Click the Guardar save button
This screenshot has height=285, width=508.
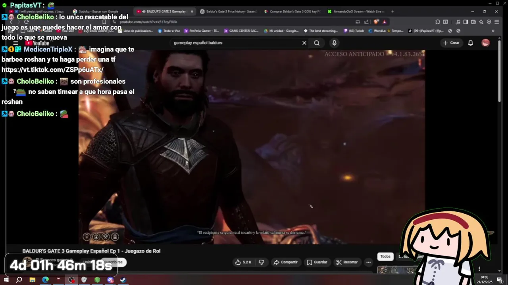point(317,262)
